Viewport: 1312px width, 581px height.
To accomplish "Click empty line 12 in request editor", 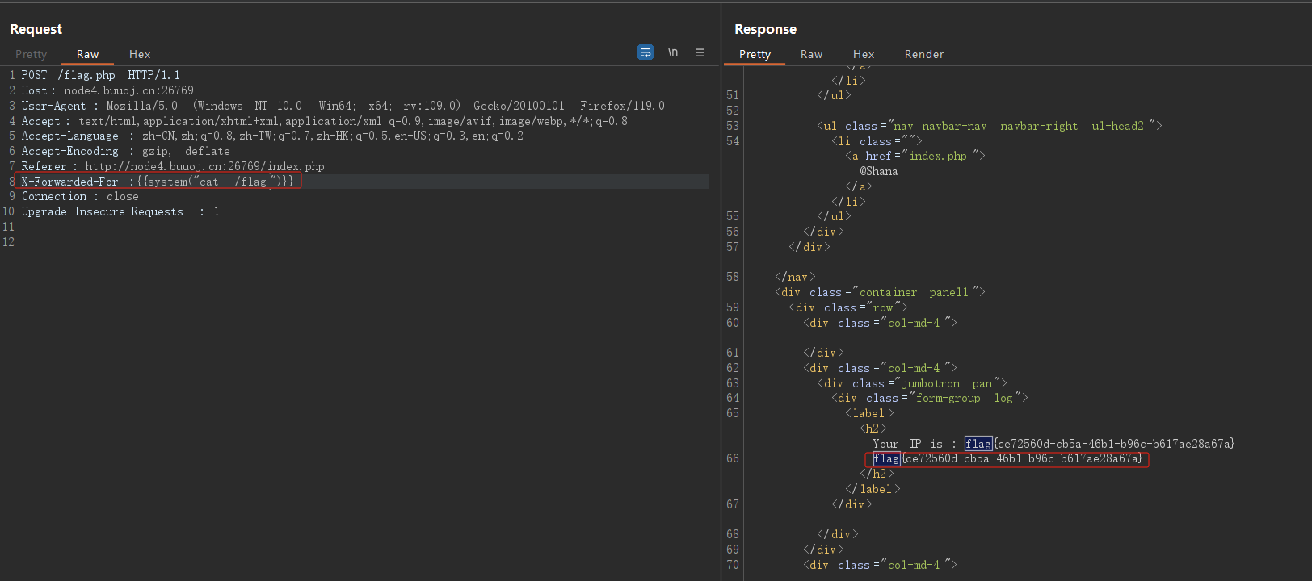I will [364, 242].
